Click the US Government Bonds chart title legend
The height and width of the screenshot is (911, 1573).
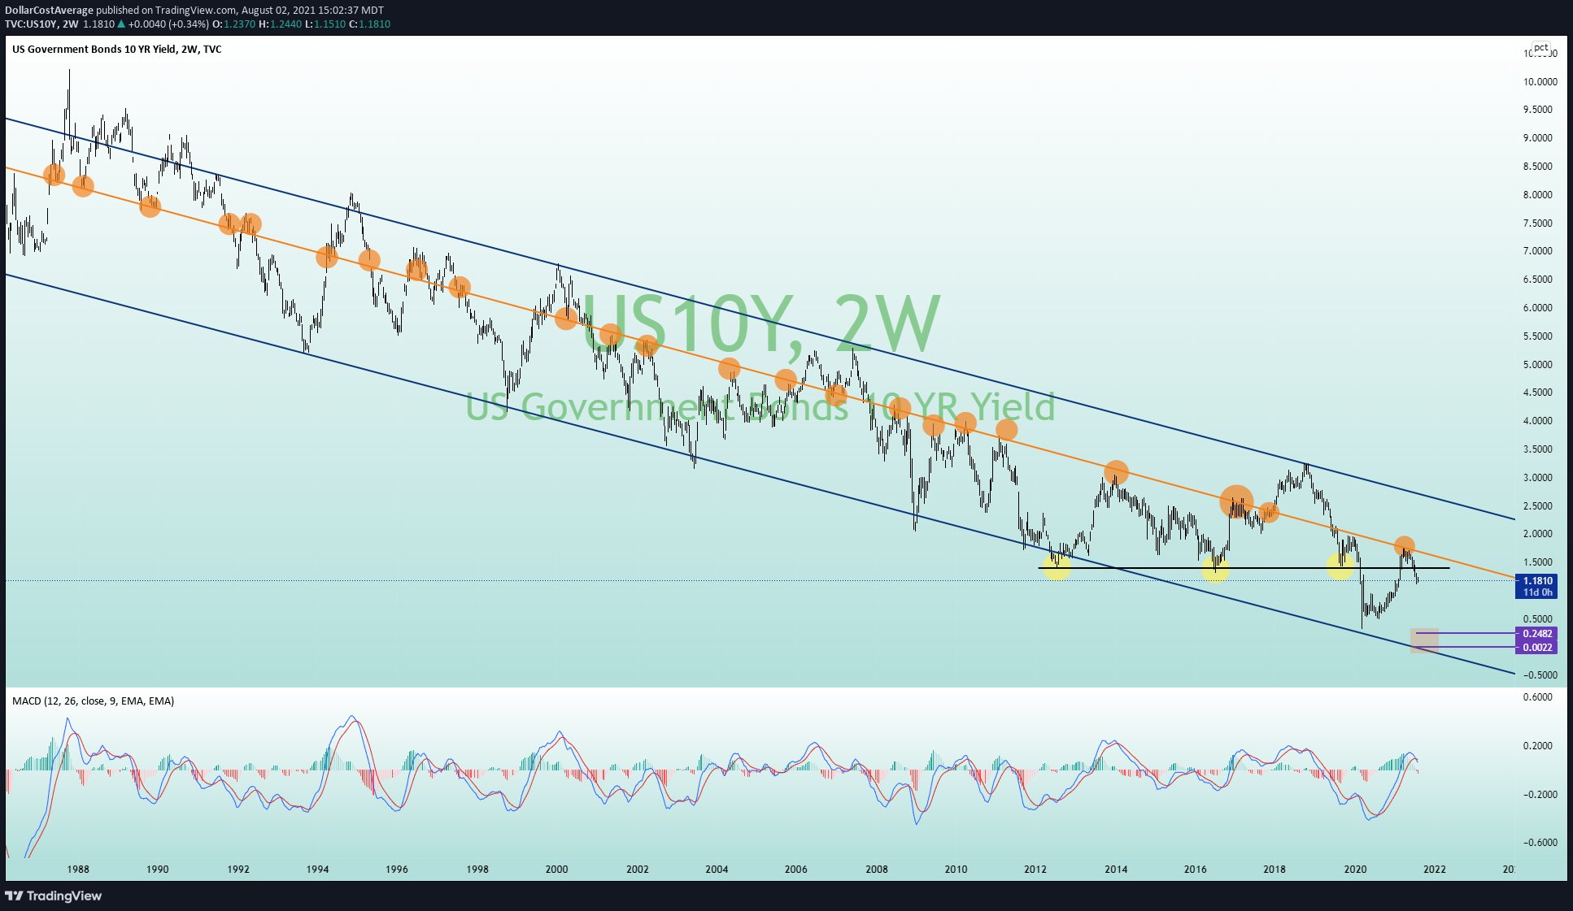coord(116,50)
